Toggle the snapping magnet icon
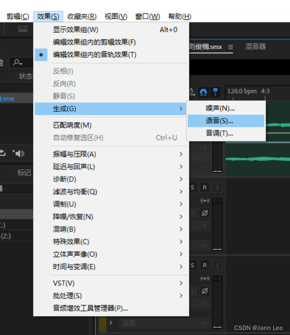Image resolution: width=290 pixels, height=335 pixels. tap(203, 92)
